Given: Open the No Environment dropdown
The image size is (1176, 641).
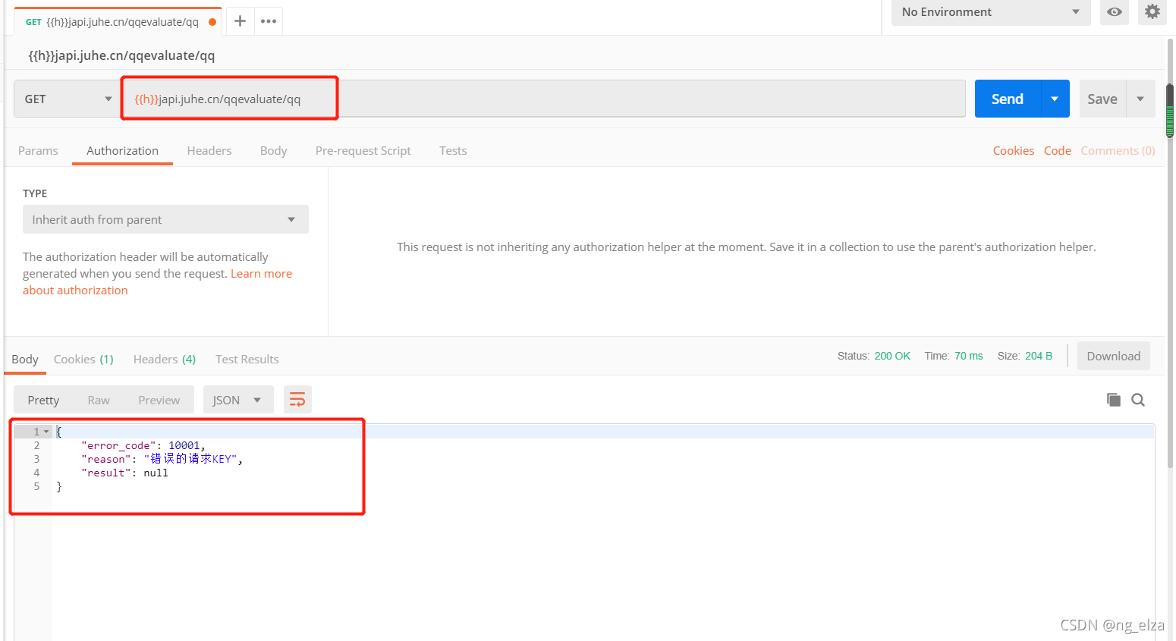Looking at the screenshot, I should [991, 12].
